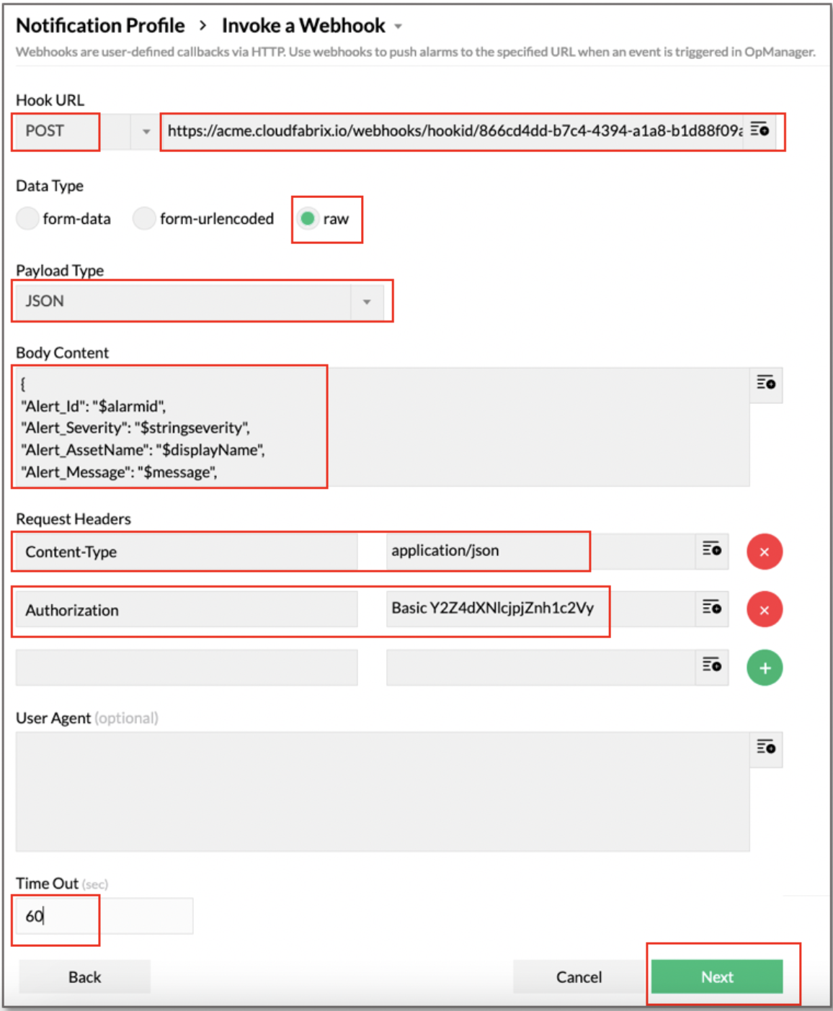
Task: Add a new request header with the green plus
Action: [765, 668]
